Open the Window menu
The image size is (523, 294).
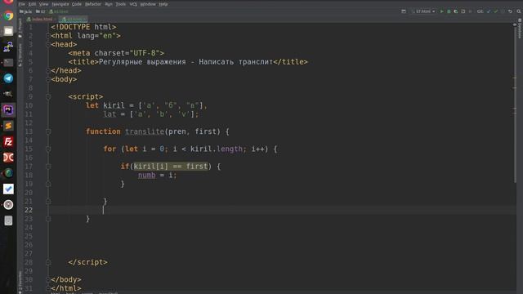click(x=148, y=4)
